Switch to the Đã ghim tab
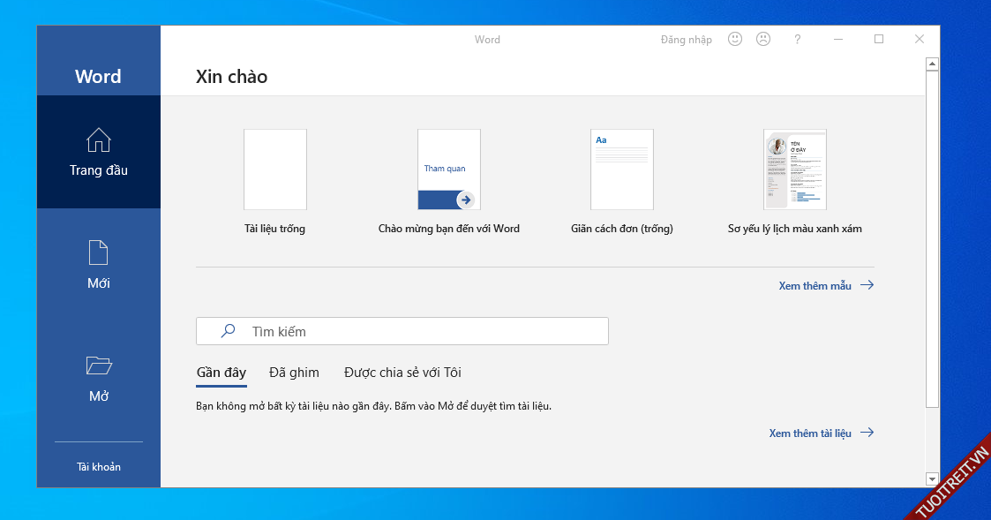This screenshot has width=991, height=520. tap(294, 373)
